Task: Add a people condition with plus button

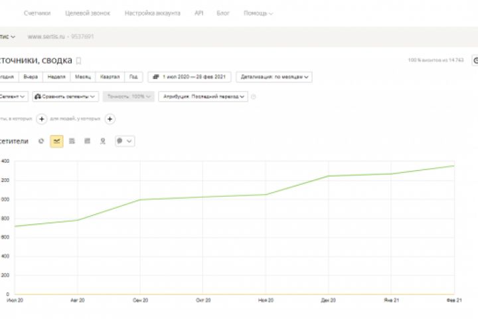Action: pos(110,119)
